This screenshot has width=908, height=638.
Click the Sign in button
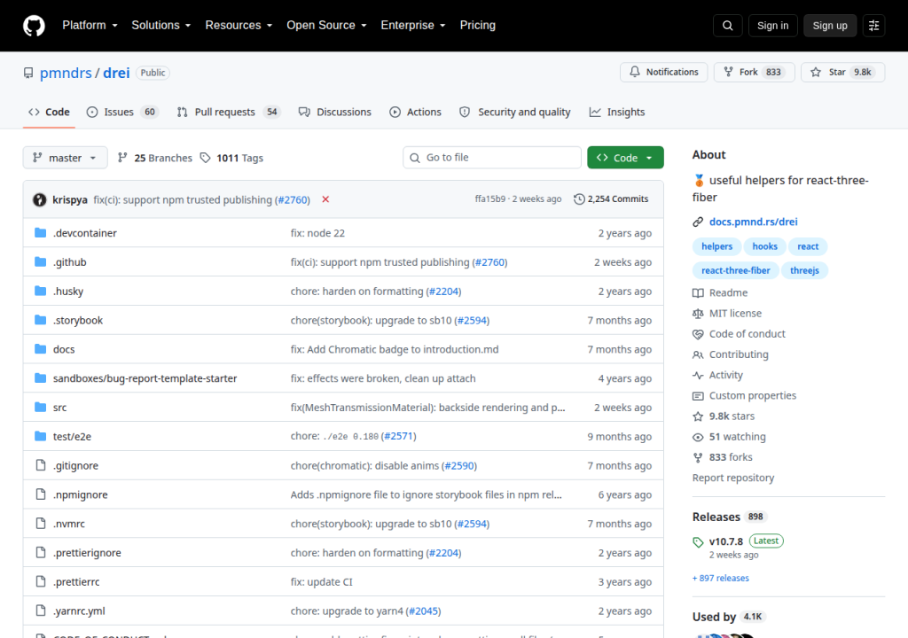772,26
